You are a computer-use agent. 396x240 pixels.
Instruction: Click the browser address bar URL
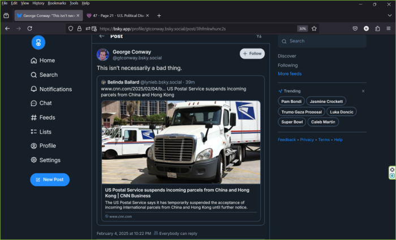tap(162, 29)
